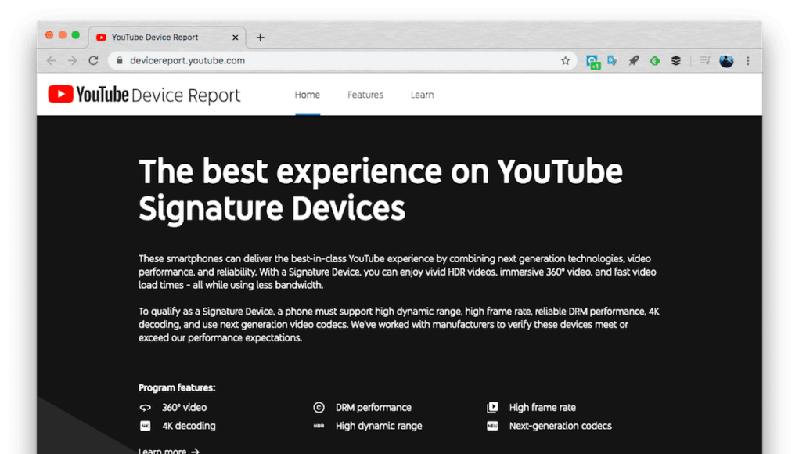This screenshot has width=799, height=454.
Task: Select the YouTube Device Report browser tab
Action: click(167, 38)
